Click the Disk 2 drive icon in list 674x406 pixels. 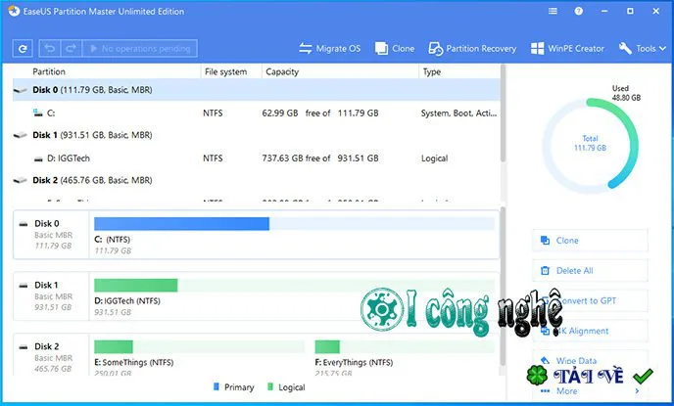click(x=21, y=180)
